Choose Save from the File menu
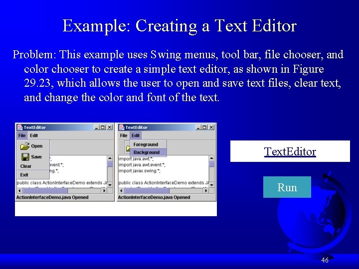The width and height of the screenshot is (359, 269). click(33, 157)
